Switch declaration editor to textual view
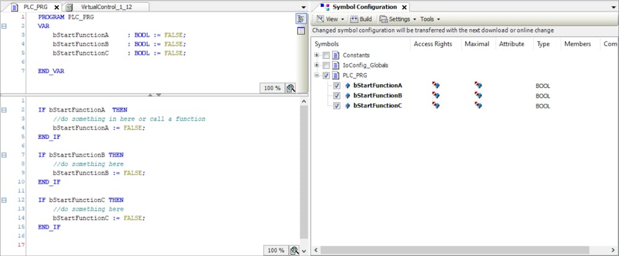The height and width of the screenshot is (256, 619). 301,19
